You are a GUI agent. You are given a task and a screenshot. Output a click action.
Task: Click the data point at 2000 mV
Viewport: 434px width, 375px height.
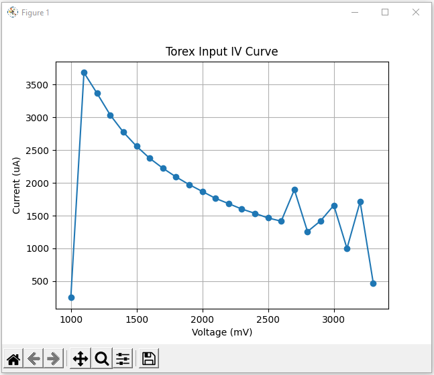click(x=203, y=192)
